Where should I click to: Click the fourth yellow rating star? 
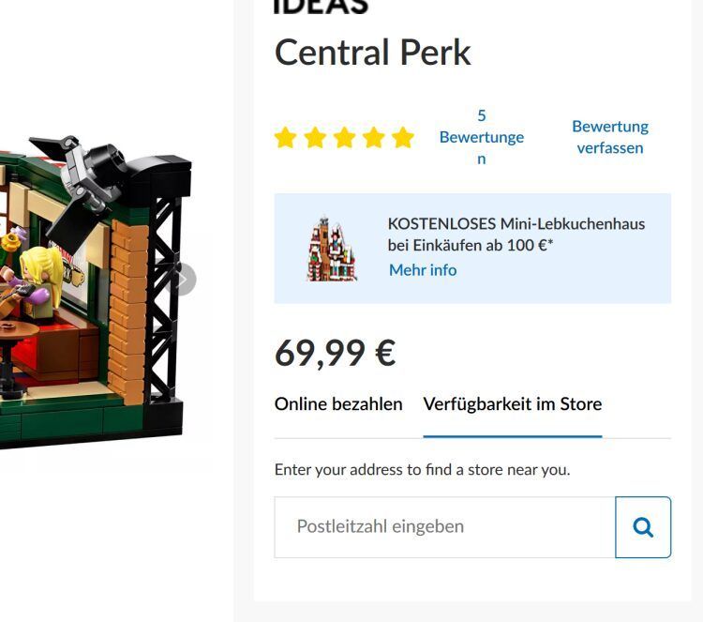coord(373,137)
